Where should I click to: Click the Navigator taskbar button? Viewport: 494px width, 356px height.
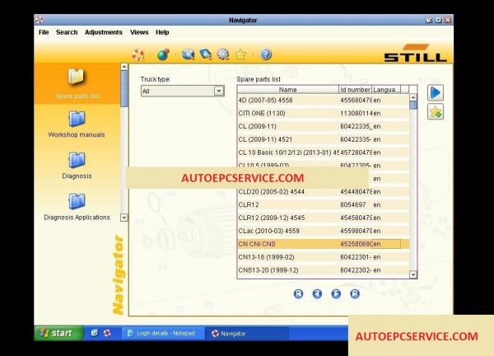247,333
